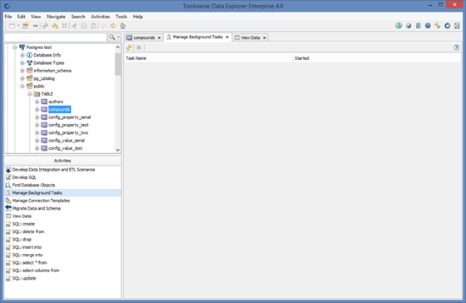Collapse the TABLE folder node
466x303 pixels.
tap(30, 94)
